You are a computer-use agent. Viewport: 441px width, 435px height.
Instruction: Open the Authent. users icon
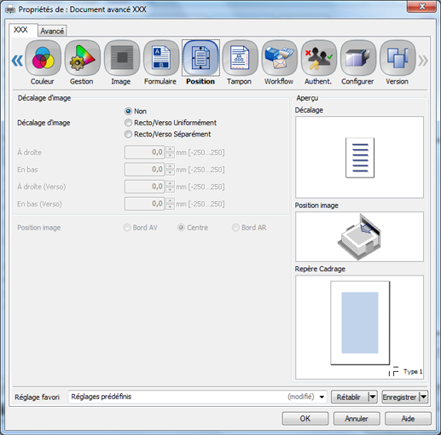pyautogui.click(x=319, y=58)
